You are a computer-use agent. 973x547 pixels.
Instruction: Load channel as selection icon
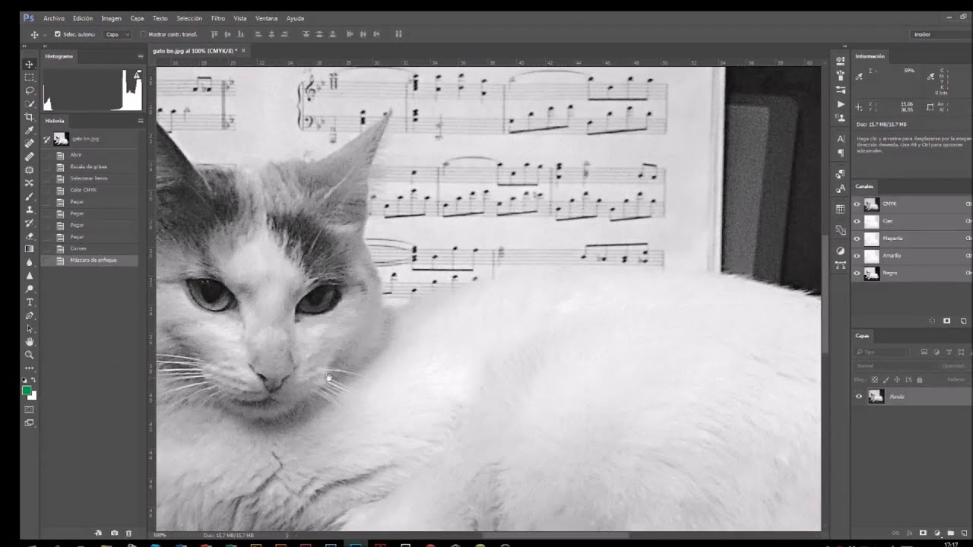(933, 321)
